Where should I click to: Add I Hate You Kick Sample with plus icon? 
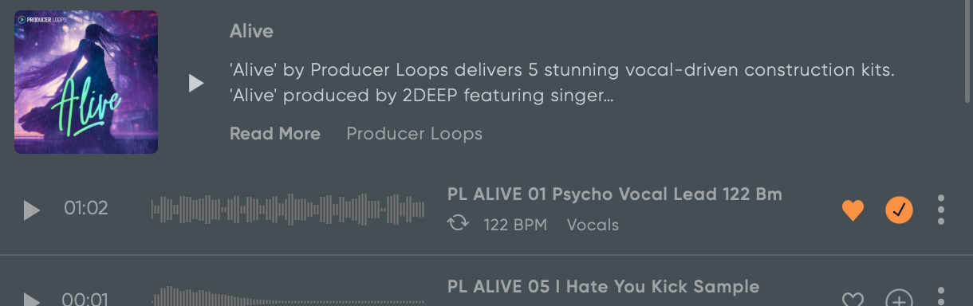(x=900, y=300)
